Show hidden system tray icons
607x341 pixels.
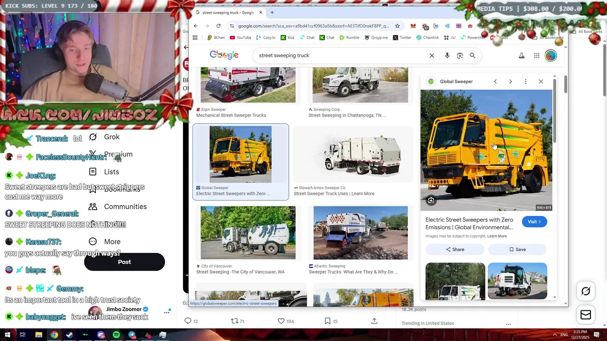click(554, 335)
